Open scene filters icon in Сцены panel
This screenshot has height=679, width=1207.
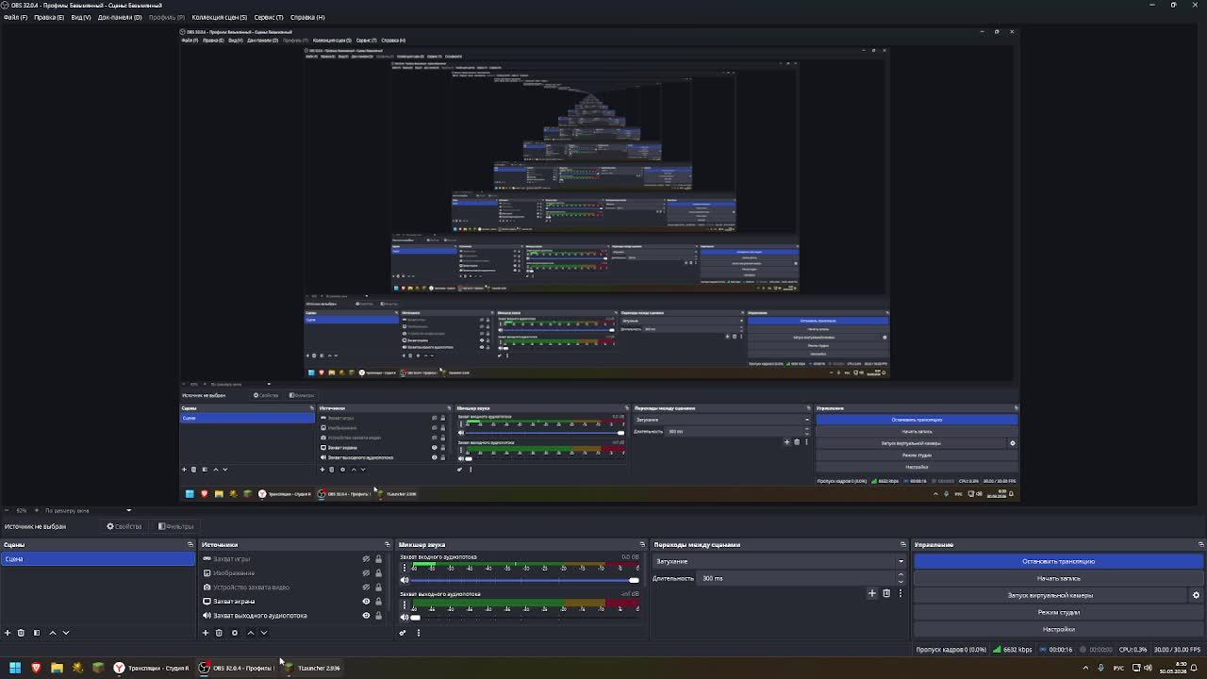coord(37,633)
